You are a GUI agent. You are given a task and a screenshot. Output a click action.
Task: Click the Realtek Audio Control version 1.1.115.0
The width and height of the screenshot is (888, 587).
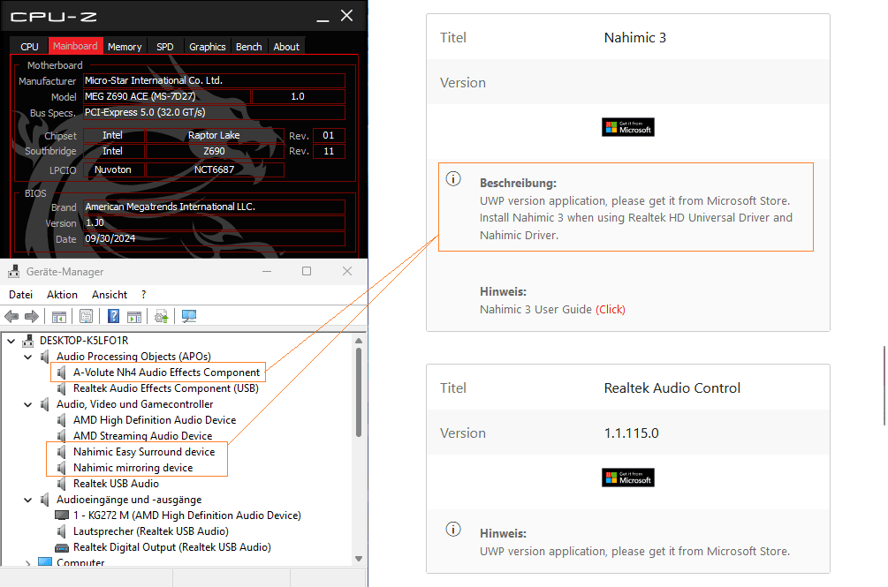632,433
